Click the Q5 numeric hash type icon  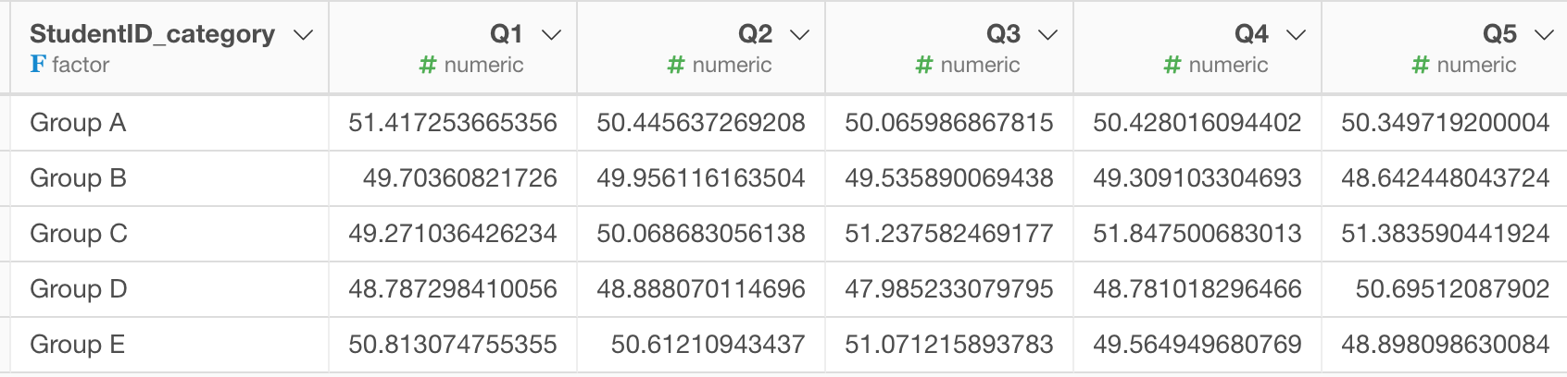pyautogui.click(x=1421, y=65)
